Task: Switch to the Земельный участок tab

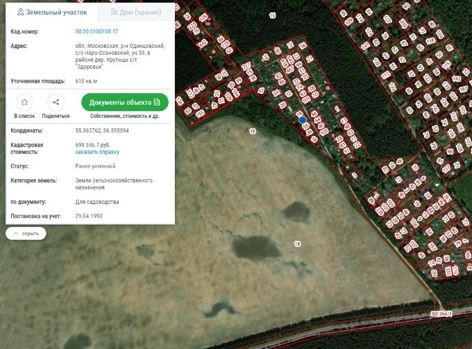Action: [52, 12]
